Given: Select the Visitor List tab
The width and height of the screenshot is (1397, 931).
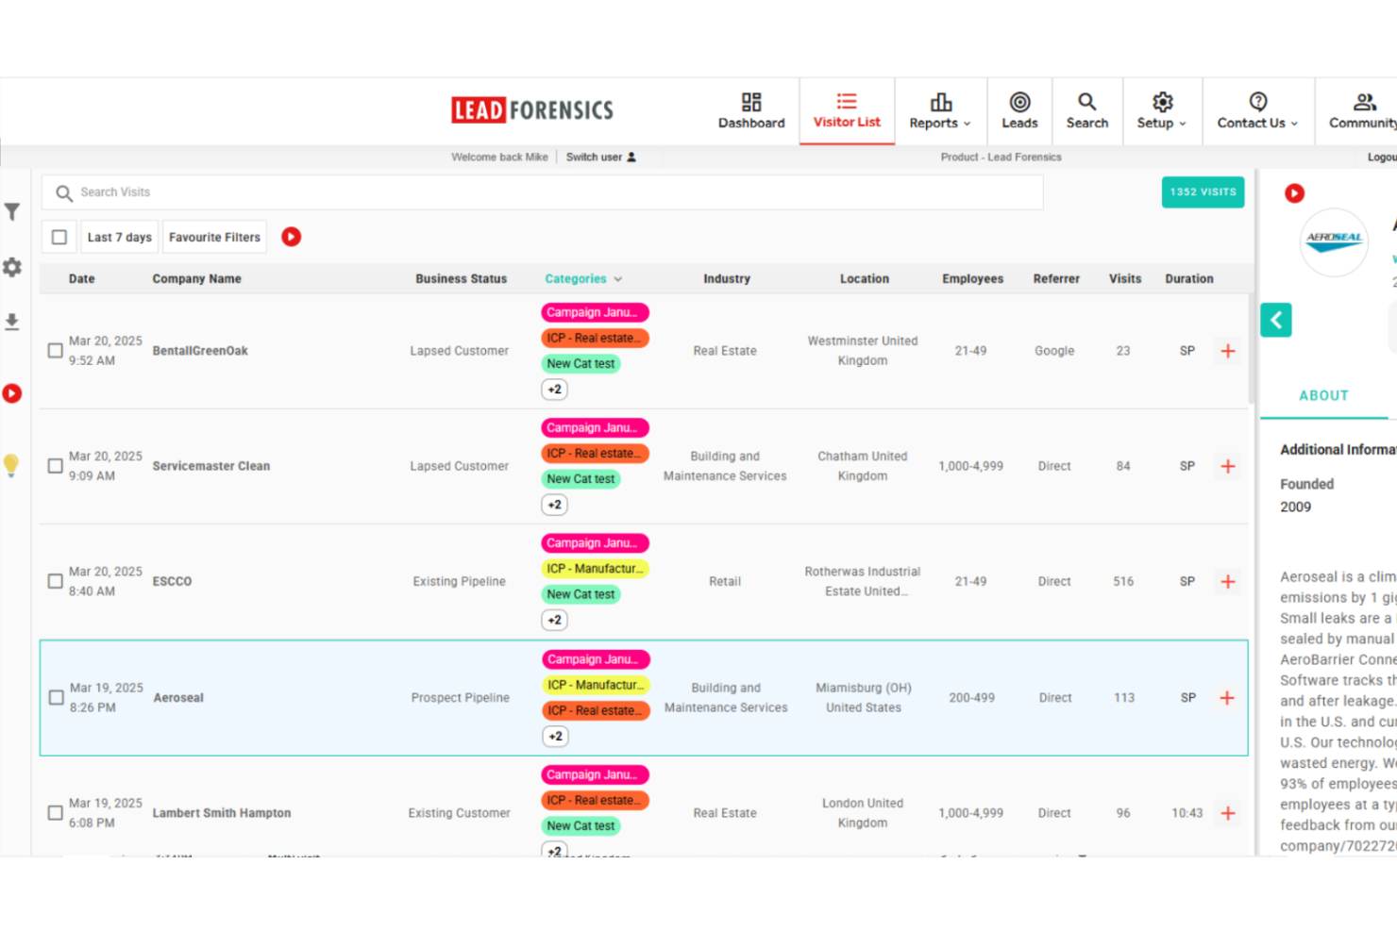Looking at the screenshot, I should click(x=847, y=111).
